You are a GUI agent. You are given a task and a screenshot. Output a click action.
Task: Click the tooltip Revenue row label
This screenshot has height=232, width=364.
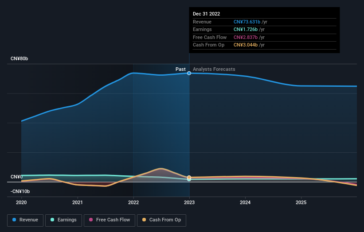click(202, 22)
